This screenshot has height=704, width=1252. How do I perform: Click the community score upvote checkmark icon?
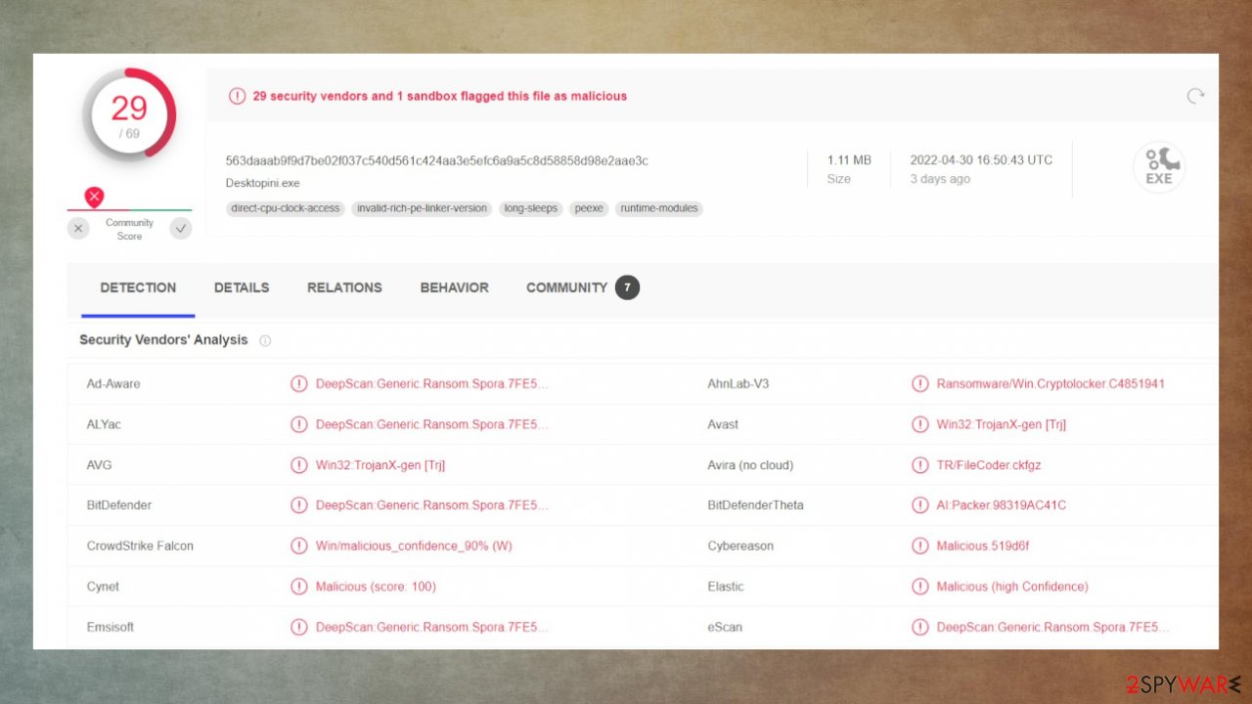tap(181, 229)
